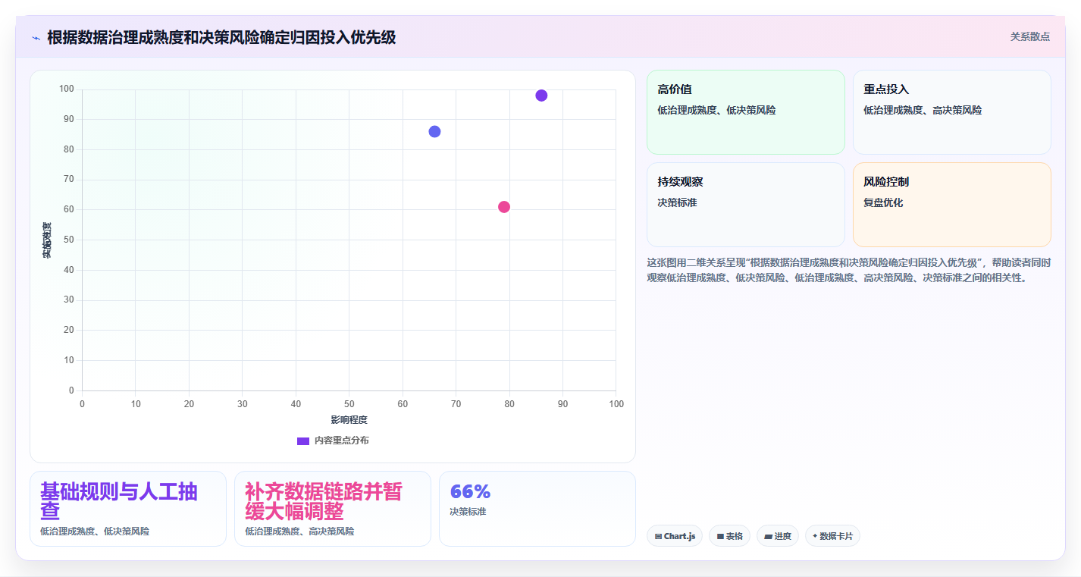1081x577 pixels.
Task: Open the 高价值 quadrant card
Action: [x=745, y=112]
